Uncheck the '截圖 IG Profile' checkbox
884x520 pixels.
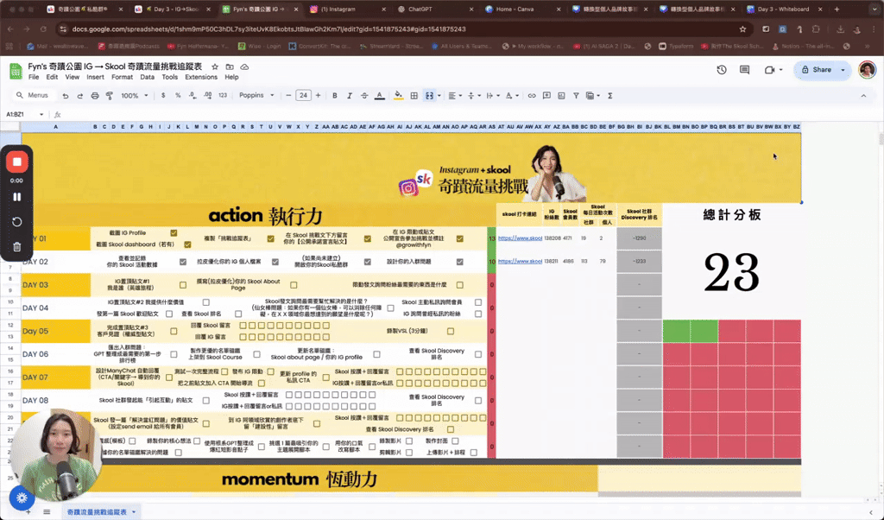tap(174, 233)
